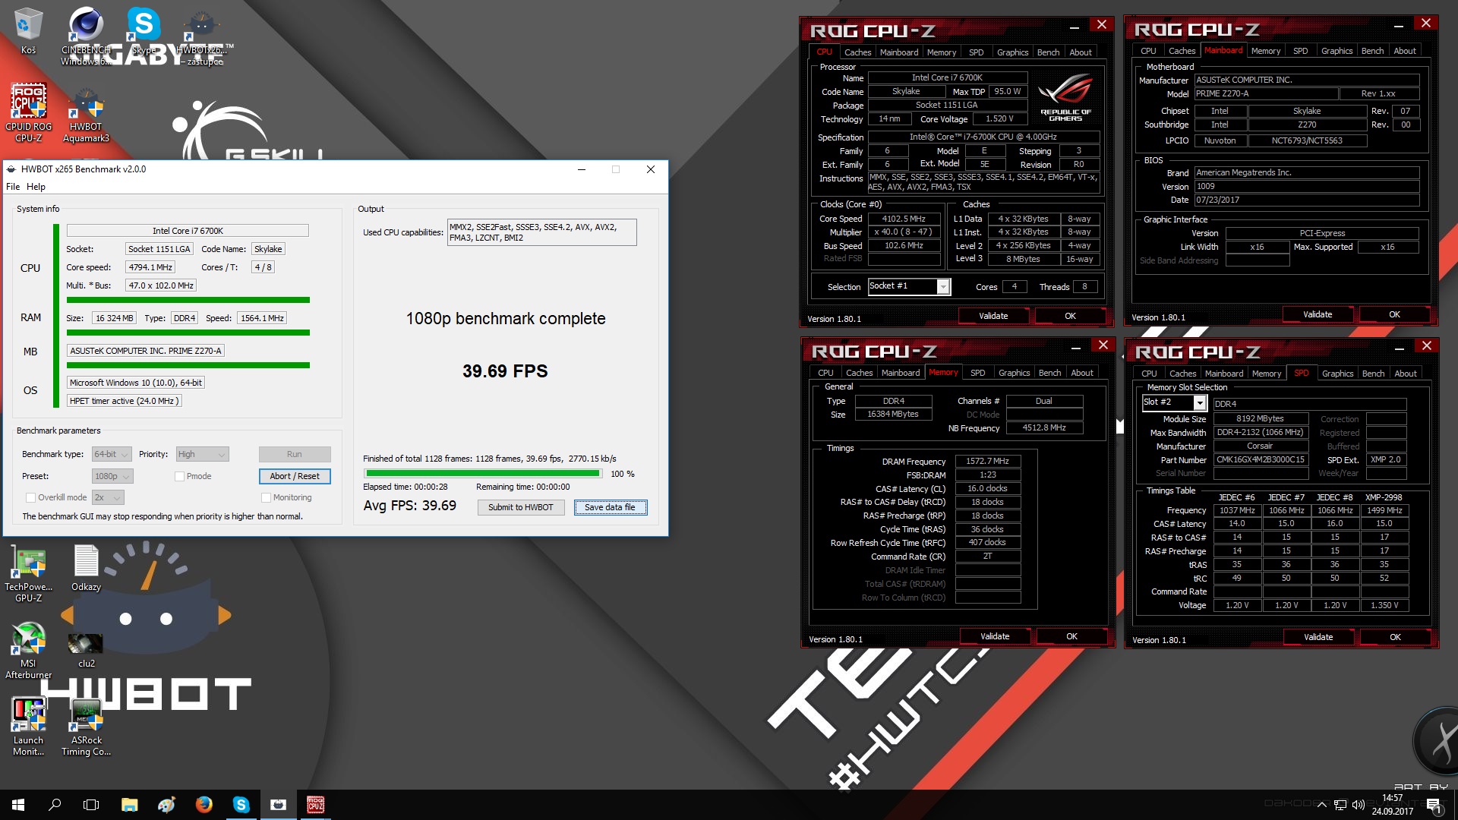Click the Abort / Reset button
This screenshot has width=1458, height=820.
295,476
